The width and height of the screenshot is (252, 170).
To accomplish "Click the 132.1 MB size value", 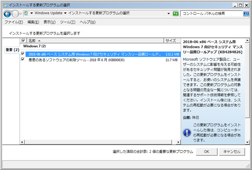I will click(172, 54).
